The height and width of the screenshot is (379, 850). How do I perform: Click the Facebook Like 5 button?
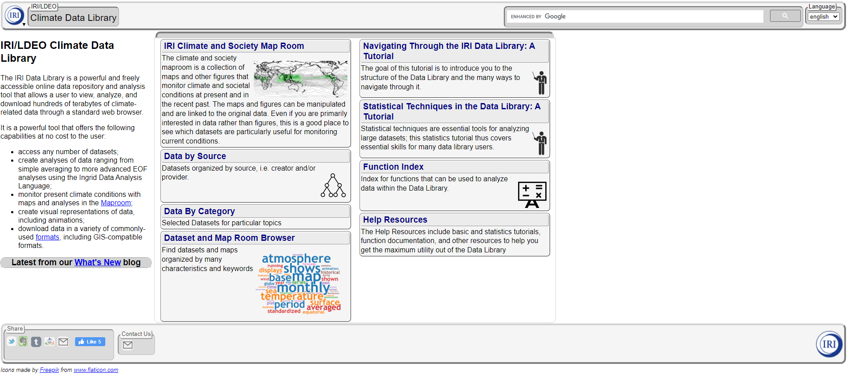(90, 342)
